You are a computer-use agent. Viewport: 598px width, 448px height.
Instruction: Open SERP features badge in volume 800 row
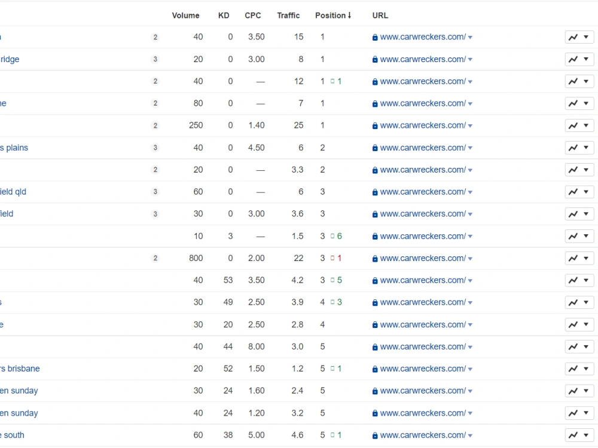click(x=155, y=258)
